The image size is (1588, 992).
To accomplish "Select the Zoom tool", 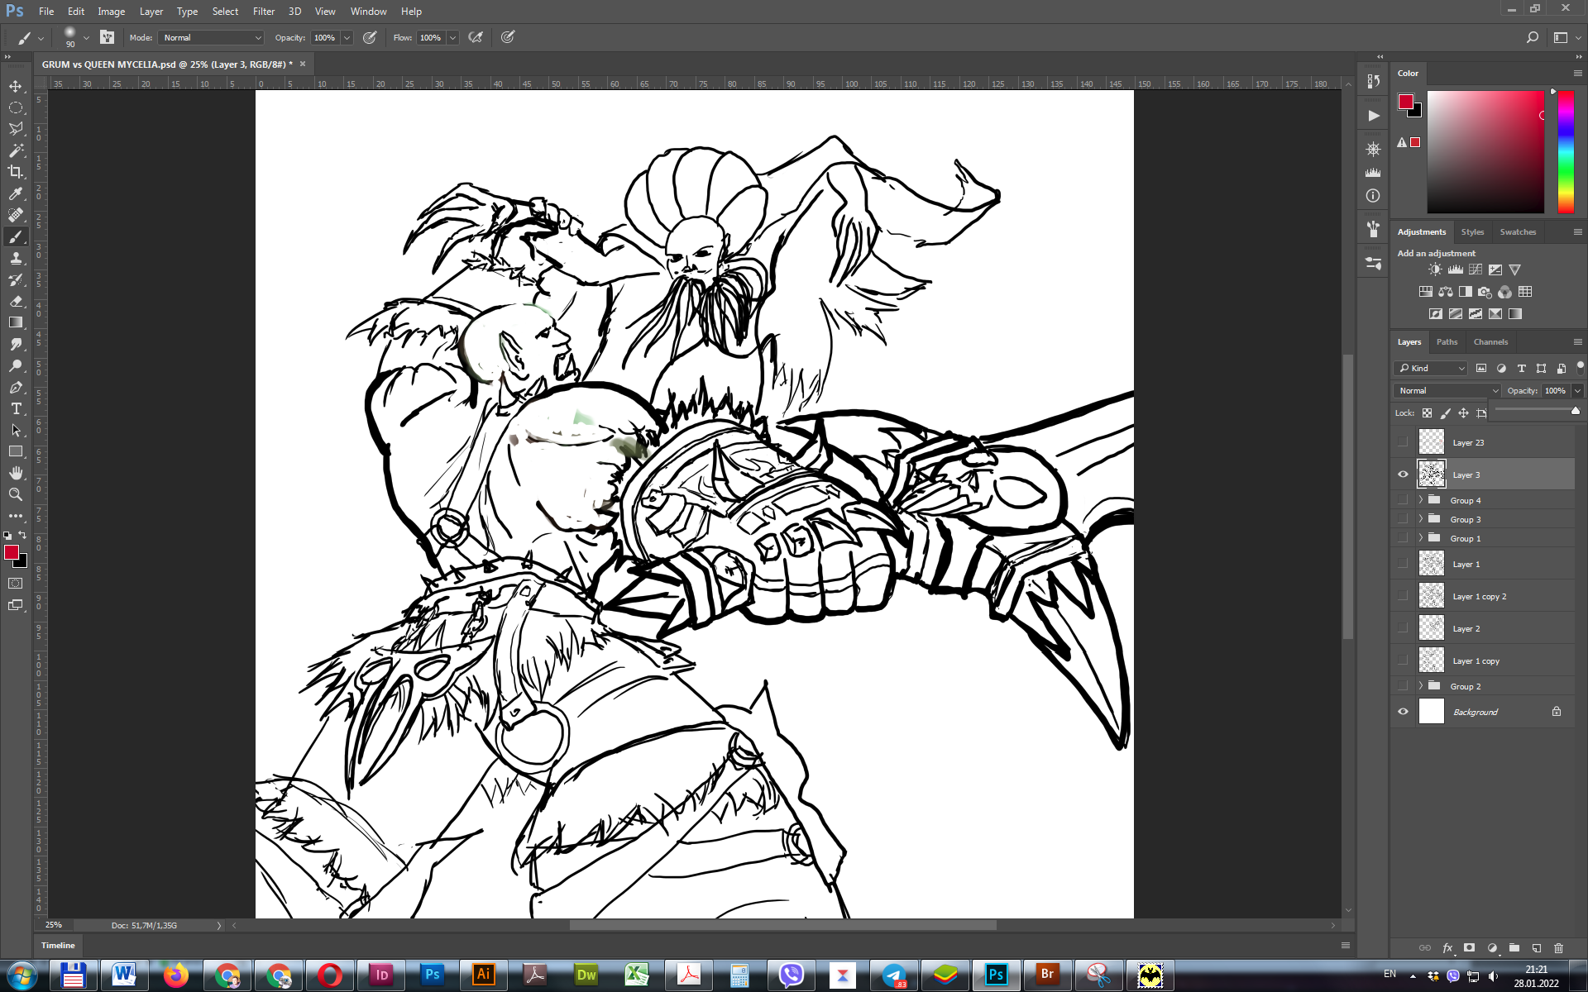I will click(x=16, y=494).
